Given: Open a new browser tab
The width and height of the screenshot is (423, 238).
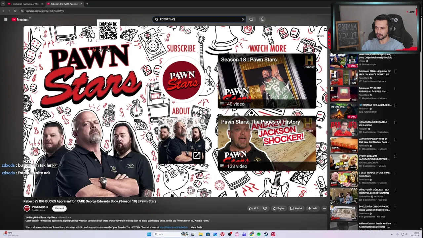Looking at the screenshot, I should click(x=87, y=4).
